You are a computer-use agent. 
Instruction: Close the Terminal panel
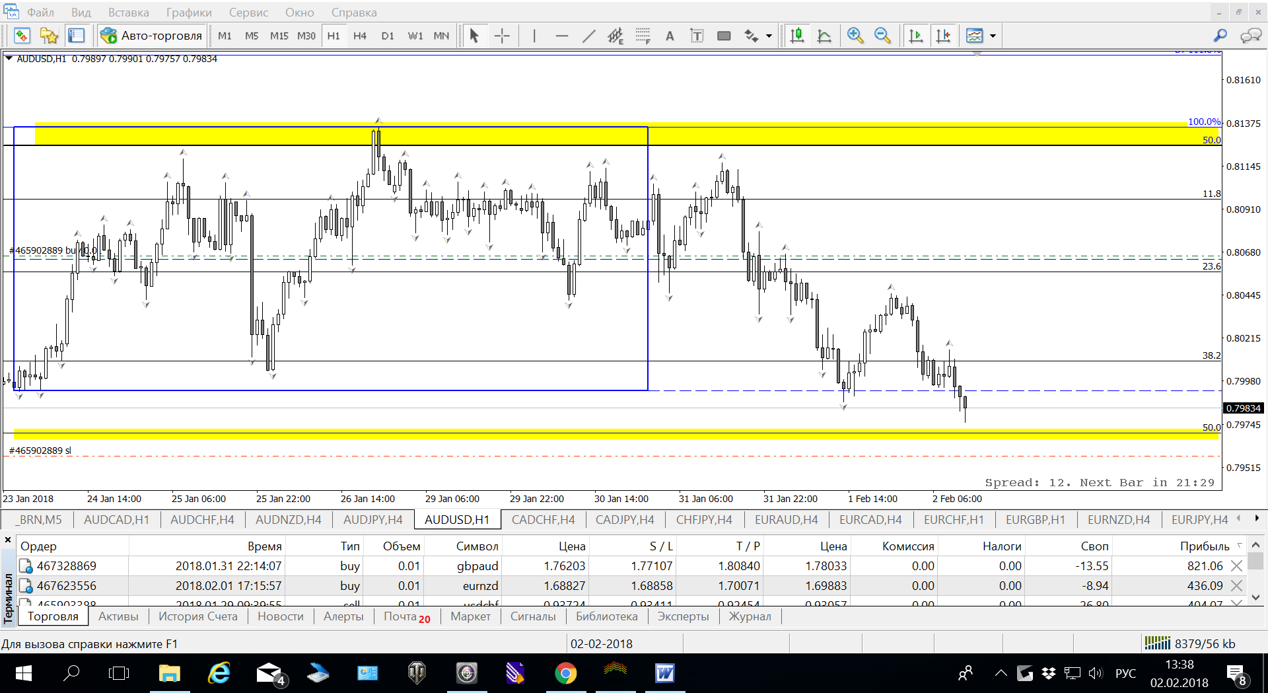[8, 540]
